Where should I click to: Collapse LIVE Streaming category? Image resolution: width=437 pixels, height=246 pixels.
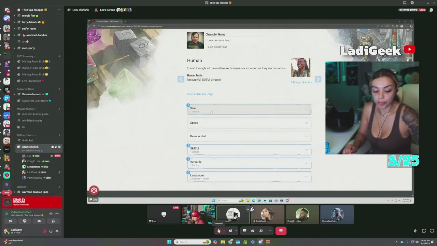click(26, 56)
